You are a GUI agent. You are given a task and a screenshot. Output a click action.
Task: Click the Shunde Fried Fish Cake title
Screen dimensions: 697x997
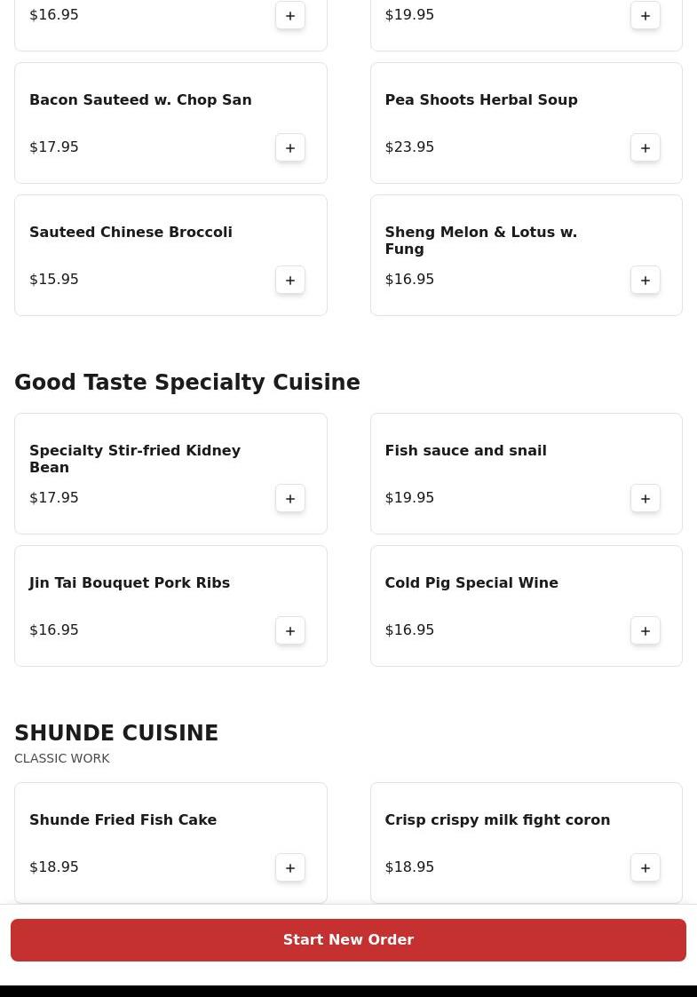123,819
